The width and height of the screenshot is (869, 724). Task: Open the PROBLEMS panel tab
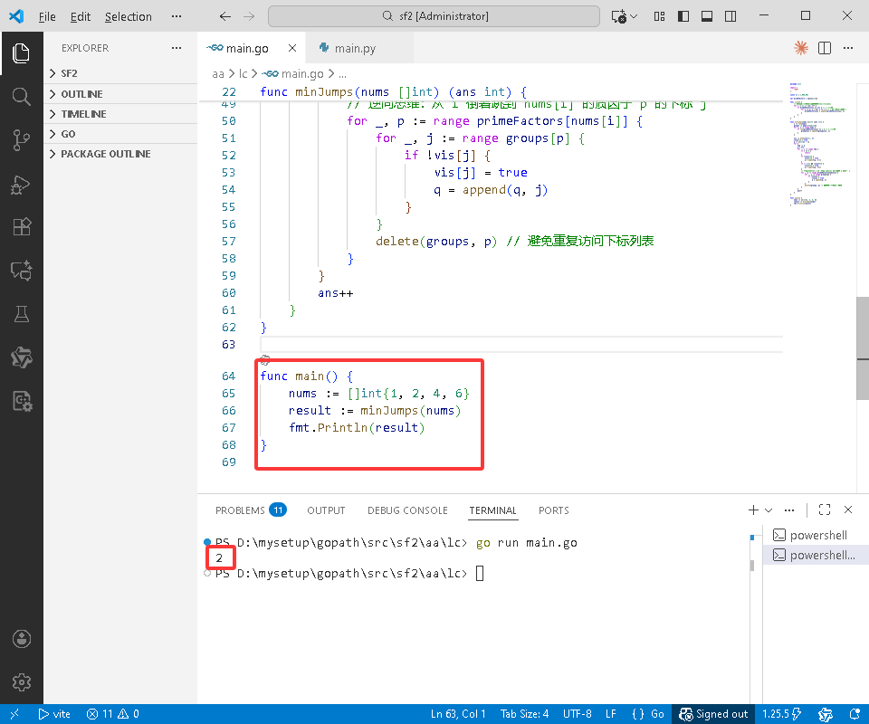[x=251, y=510]
